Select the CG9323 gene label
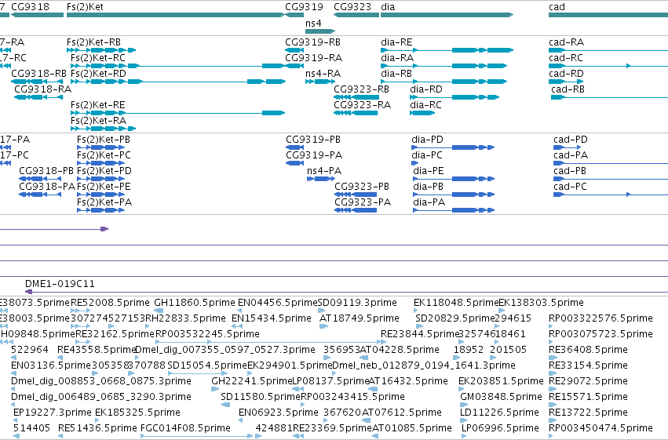This screenshot has height=440, width=668. [352, 7]
